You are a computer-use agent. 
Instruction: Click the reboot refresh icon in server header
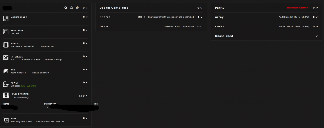point(72,8)
